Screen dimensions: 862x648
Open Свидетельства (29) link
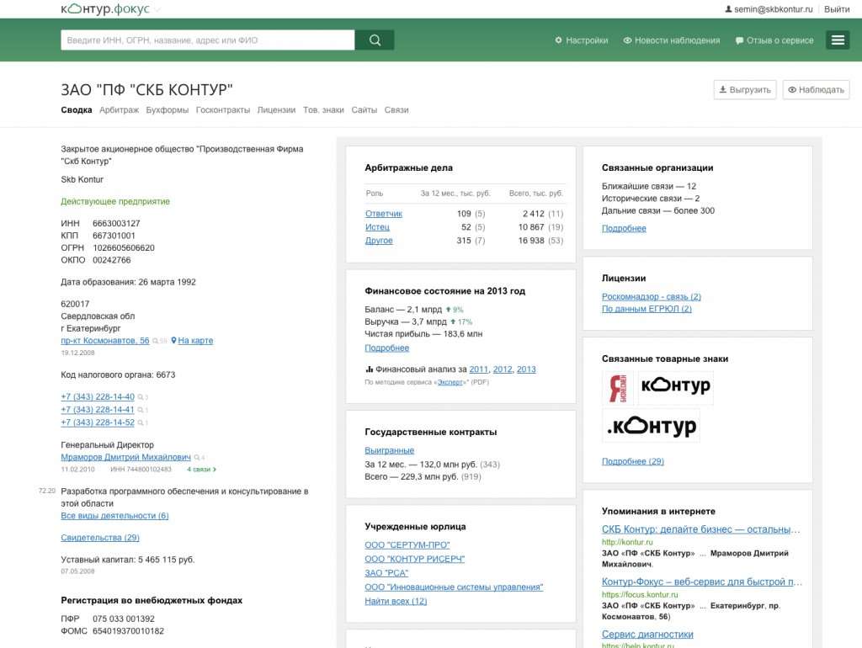point(100,538)
